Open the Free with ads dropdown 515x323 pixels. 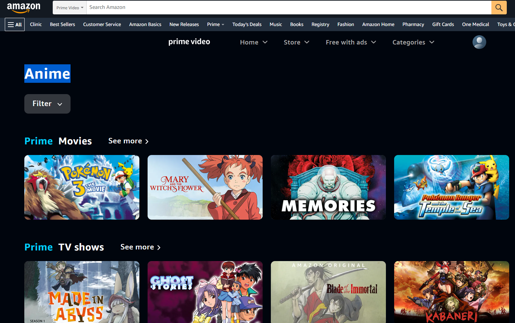click(351, 42)
